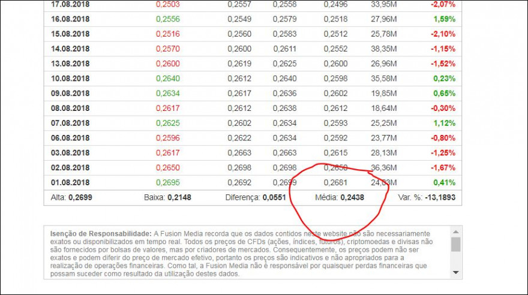Screen dimensions: 528x295
Task: Click the variation -1,52%
Action: (443, 64)
